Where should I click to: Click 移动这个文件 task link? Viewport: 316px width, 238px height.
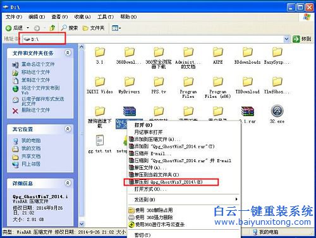[35, 72]
